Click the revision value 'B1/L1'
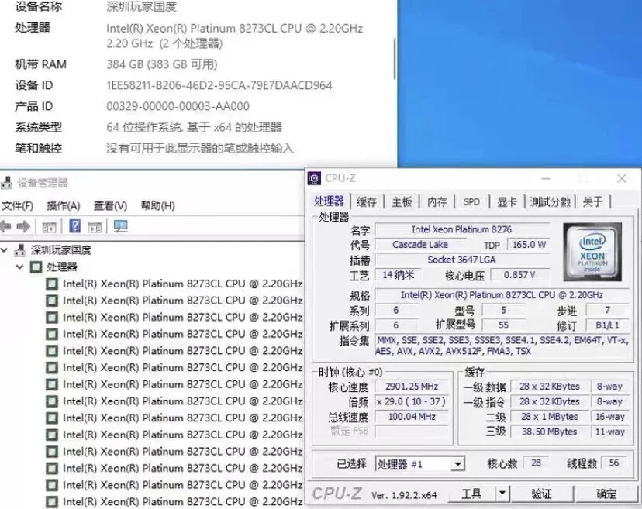 coord(608,325)
